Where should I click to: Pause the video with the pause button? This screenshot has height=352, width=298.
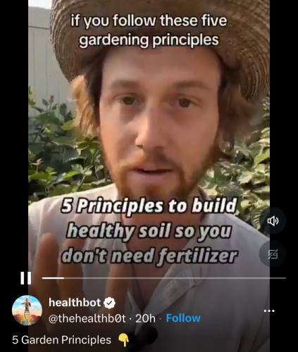[x=26, y=278]
